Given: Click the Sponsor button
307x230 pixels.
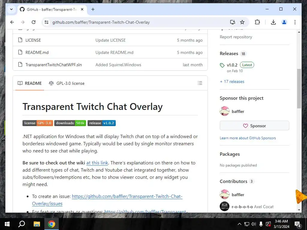Looking at the screenshot, I should (254, 126).
